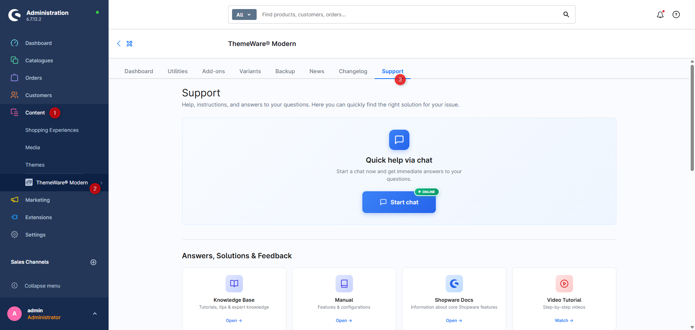Click the ThemeWare tools icon beside back arrow
Viewport: 695px width, 330px height.
tap(130, 43)
